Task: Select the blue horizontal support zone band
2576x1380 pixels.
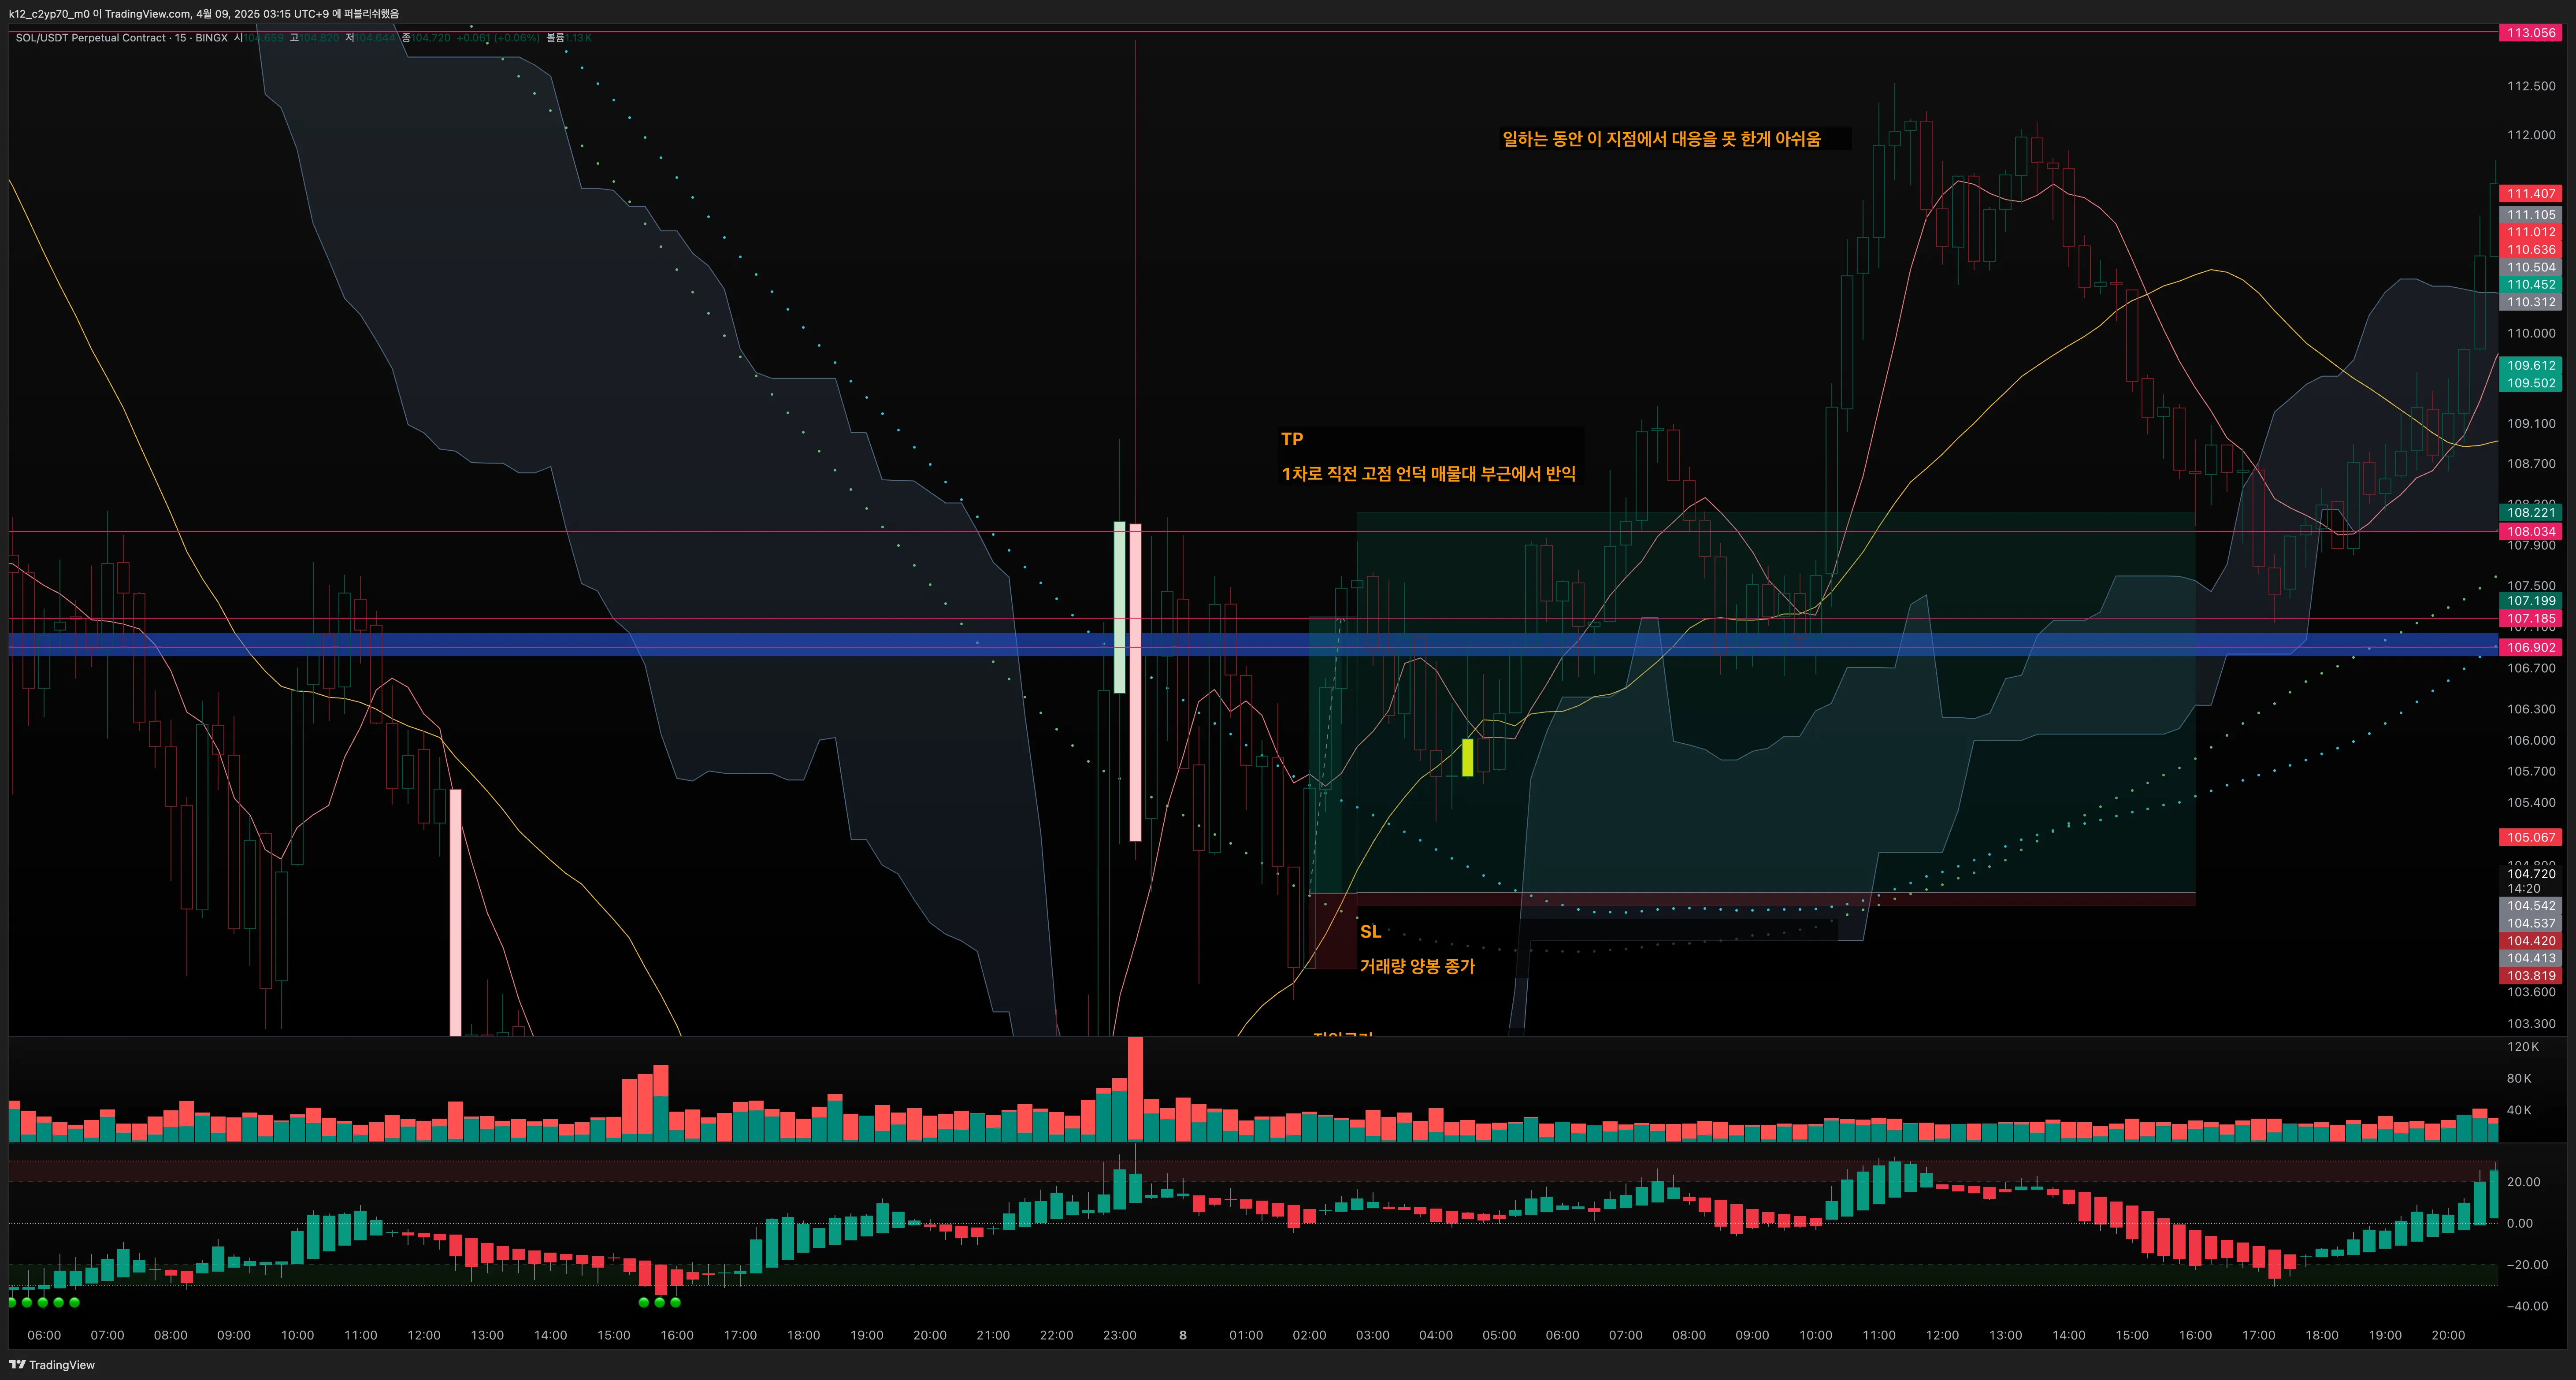Action: [1253, 644]
